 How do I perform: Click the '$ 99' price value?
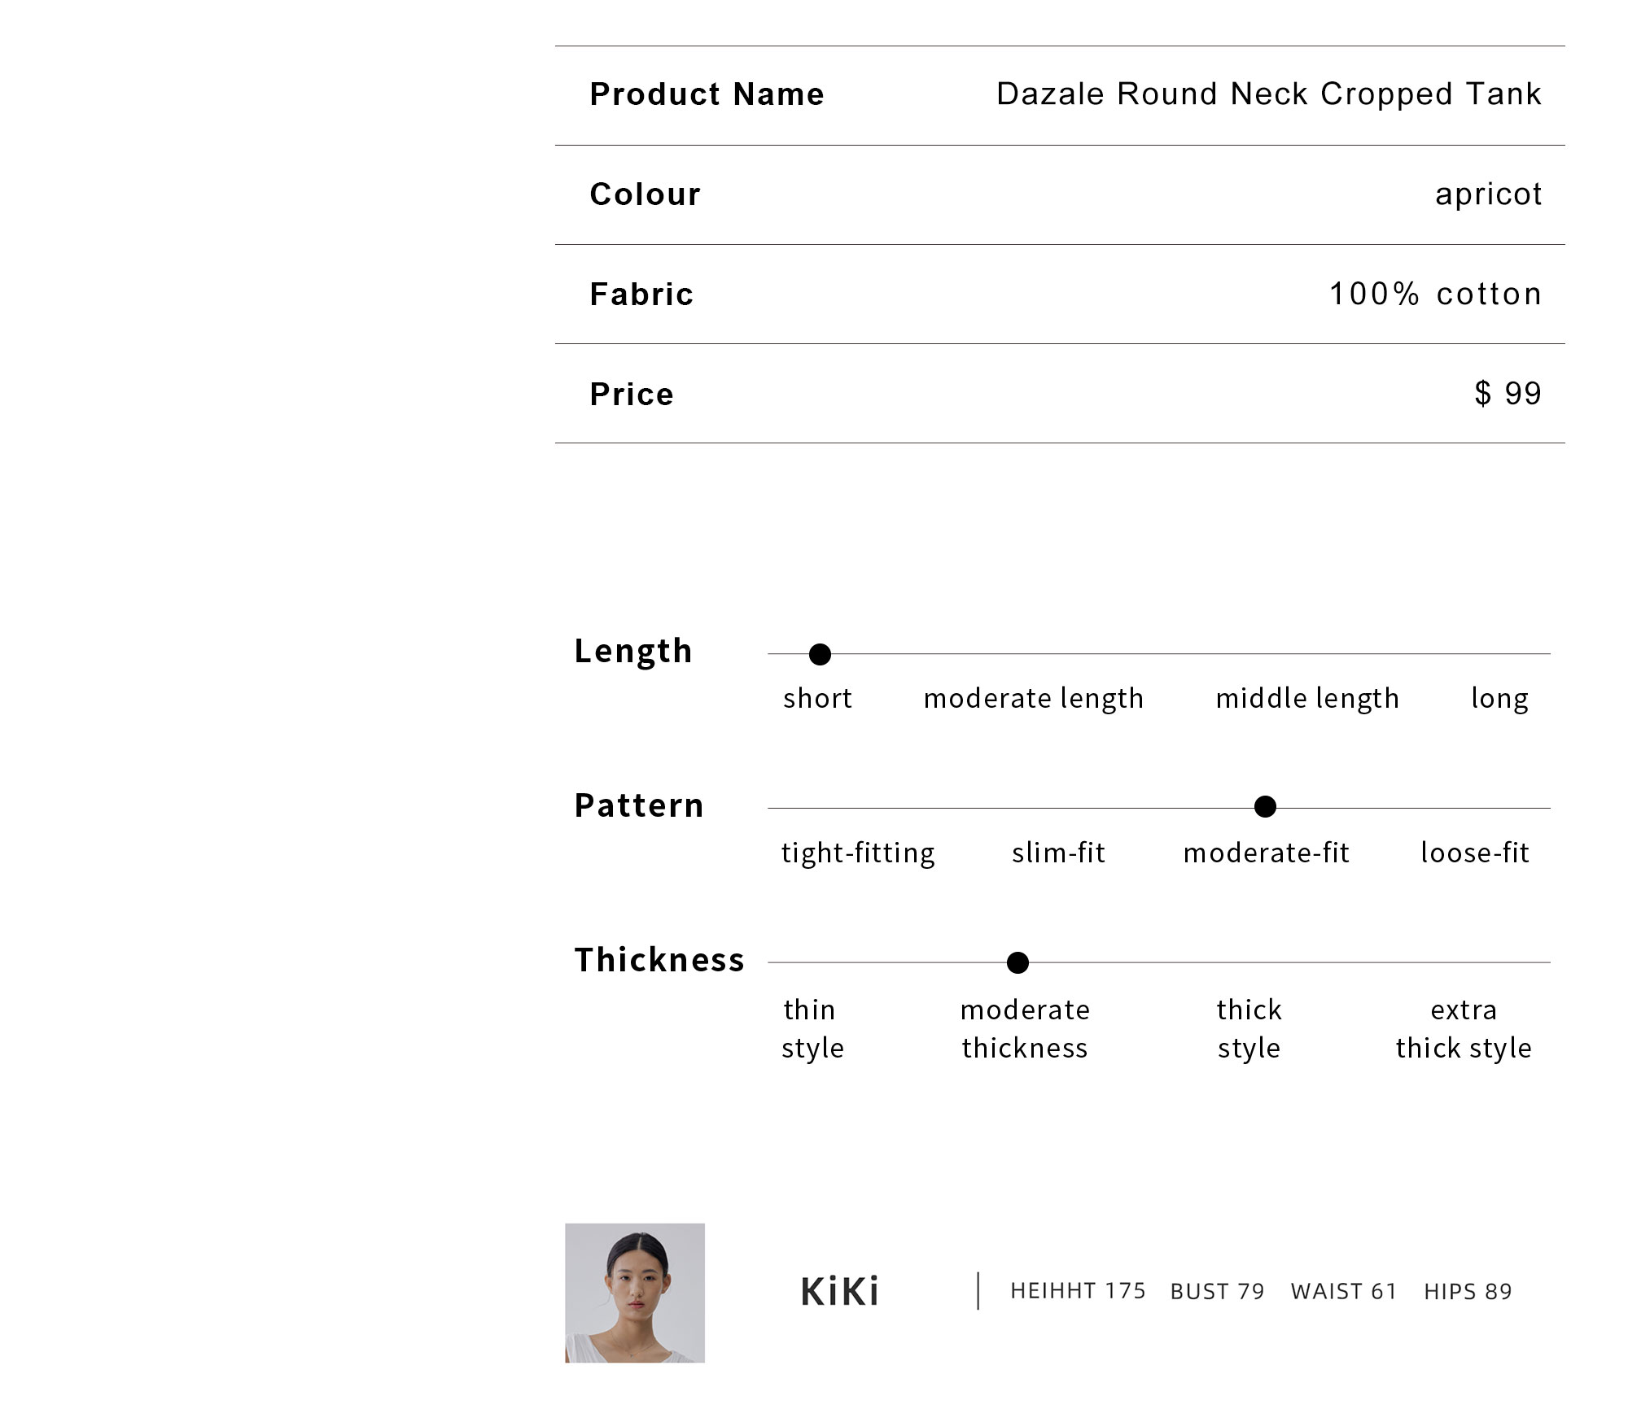click(x=1508, y=394)
